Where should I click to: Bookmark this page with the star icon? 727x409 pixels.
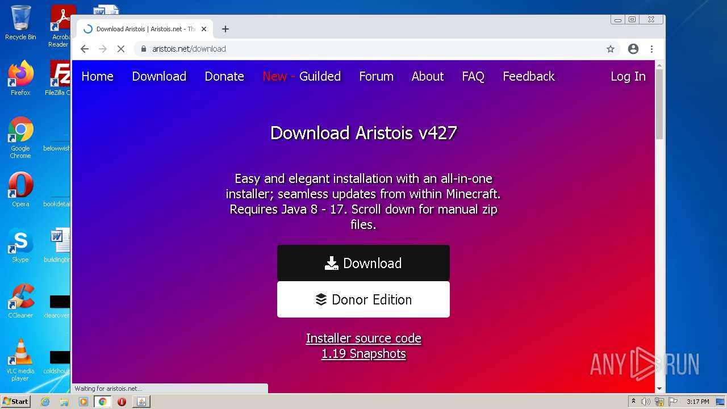pos(611,49)
